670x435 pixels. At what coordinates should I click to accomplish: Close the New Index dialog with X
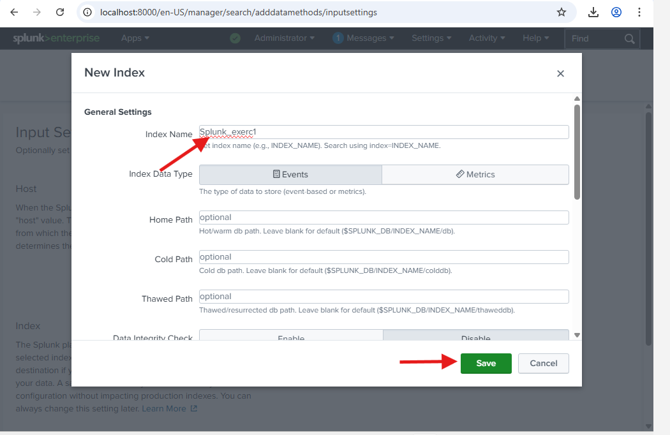click(x=561, y=73)
